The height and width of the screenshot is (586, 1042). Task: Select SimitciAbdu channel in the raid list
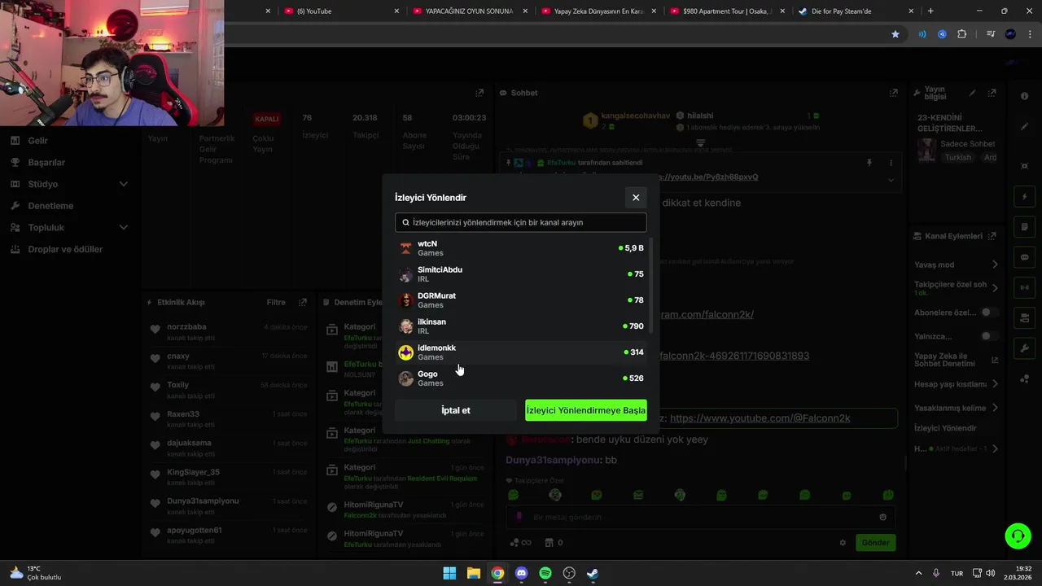pyautogui.click(x=521, y=274)
